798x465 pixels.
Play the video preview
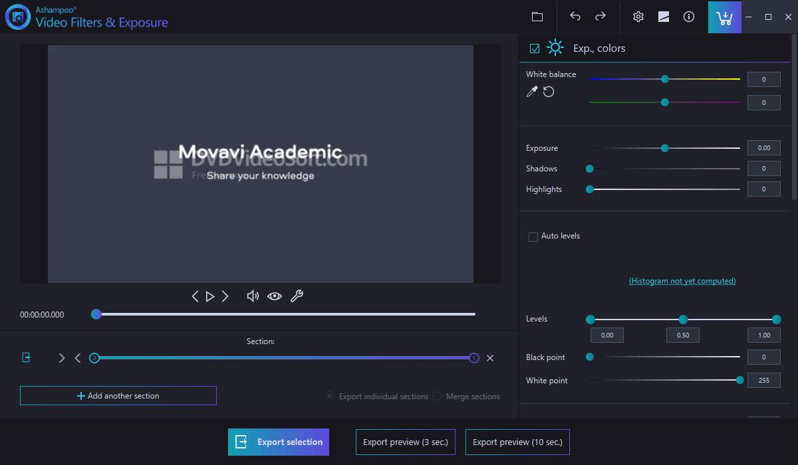[210, 296]
